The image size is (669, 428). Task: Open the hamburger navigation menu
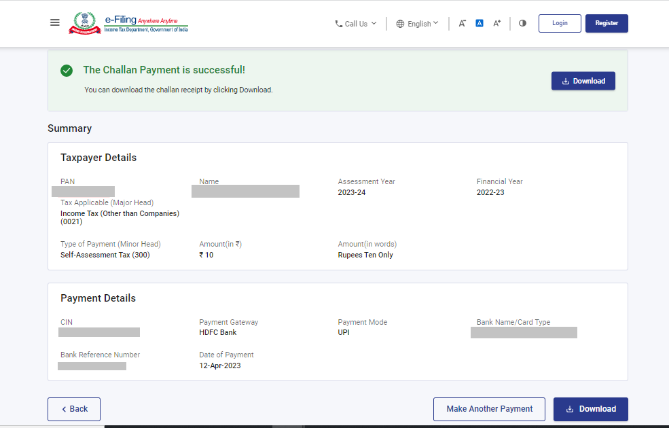(x=55, y=22)
